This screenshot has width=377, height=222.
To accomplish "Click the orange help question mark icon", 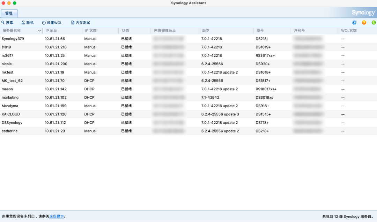I will (x=364, y=23).
